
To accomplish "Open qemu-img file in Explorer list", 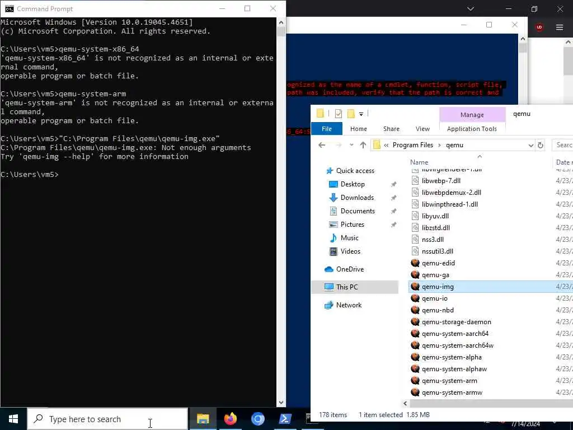I will coord(438,287).
